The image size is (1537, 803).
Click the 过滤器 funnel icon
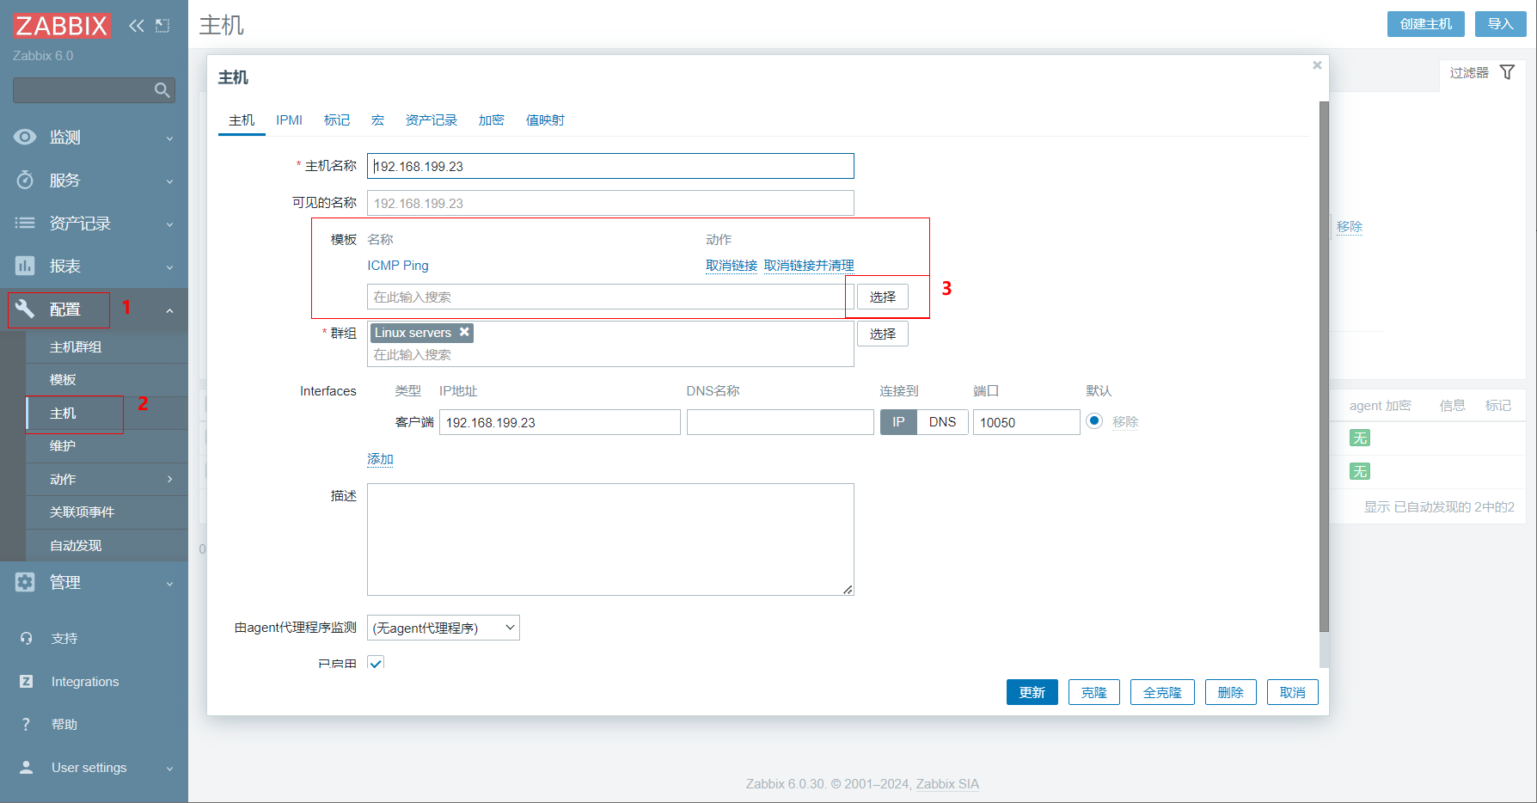coord(1507,72)
